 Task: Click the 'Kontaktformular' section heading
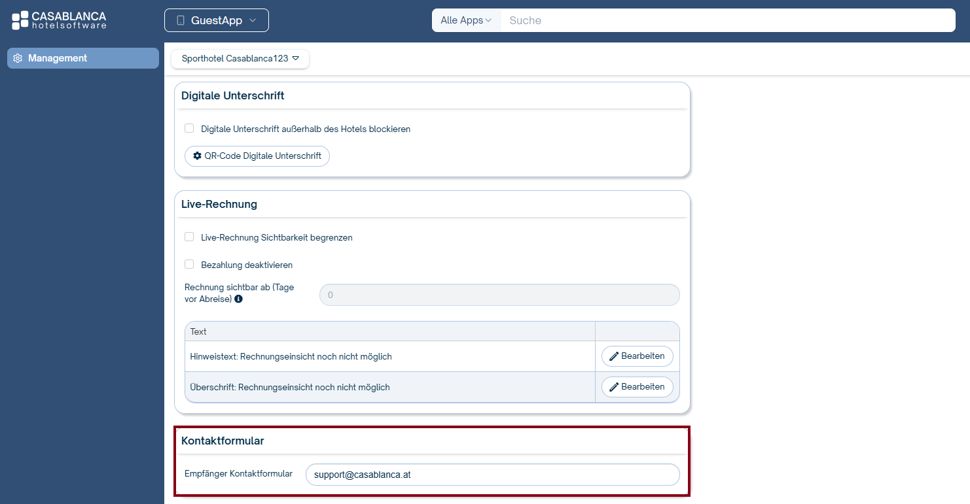(223, 441)
